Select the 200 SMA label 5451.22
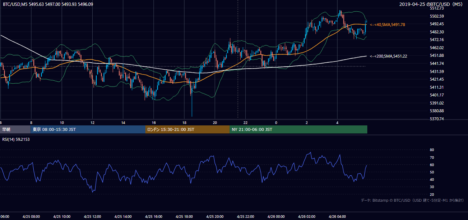The width and height of the screenshot is (468, 220). pyautogui.click(x=388, y=56)
